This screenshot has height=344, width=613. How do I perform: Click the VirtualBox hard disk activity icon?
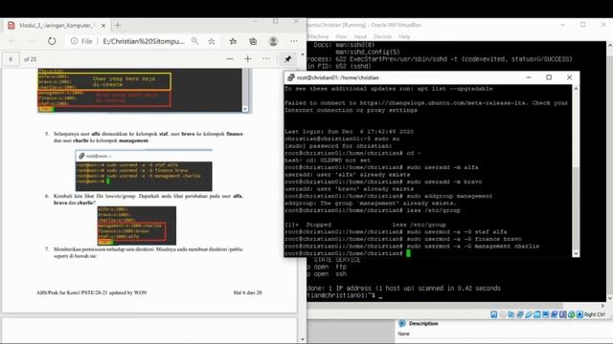click(494, 314)
